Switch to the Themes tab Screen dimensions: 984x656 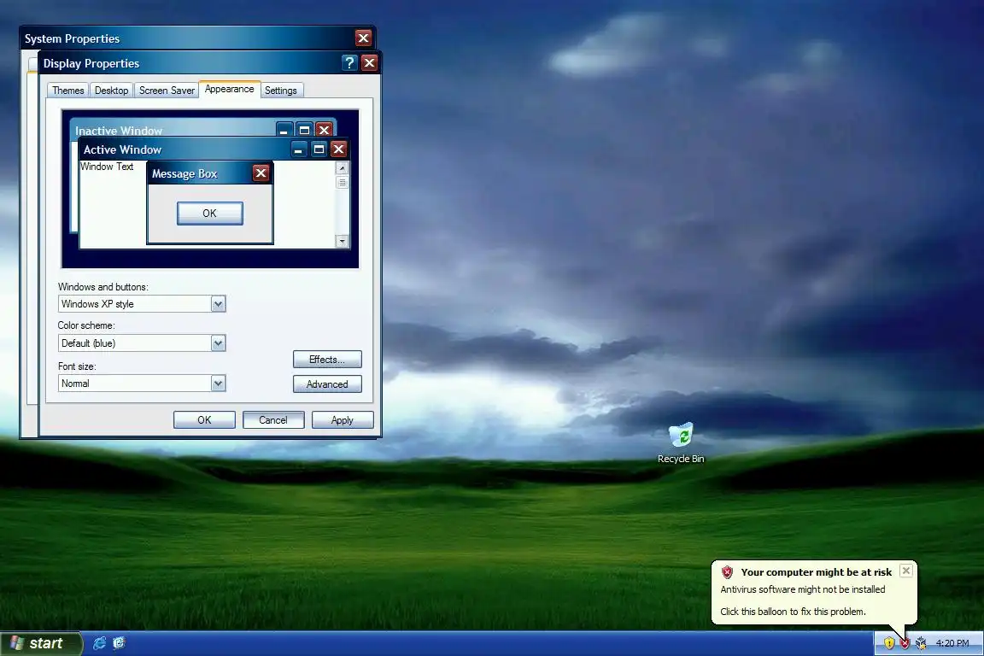pos(67,91)
